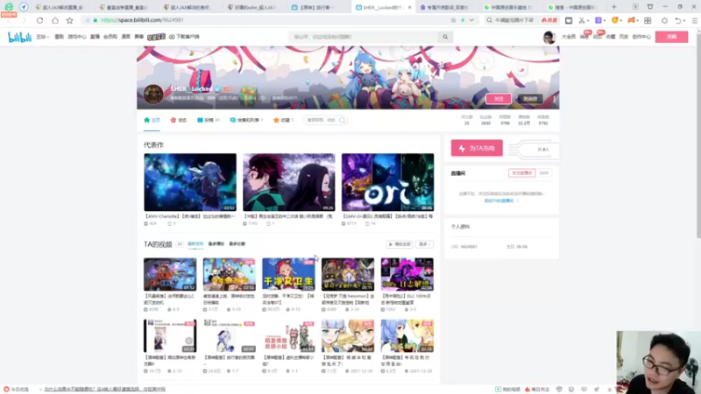
Task: Open the 前往TA的直播间 link
Action: 500,201
